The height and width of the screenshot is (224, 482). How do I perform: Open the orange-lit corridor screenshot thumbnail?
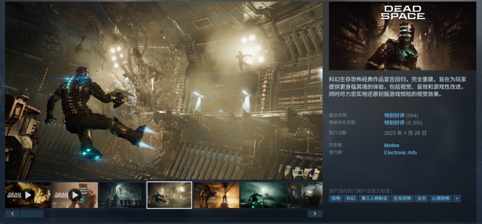click(x=216, y=195)
